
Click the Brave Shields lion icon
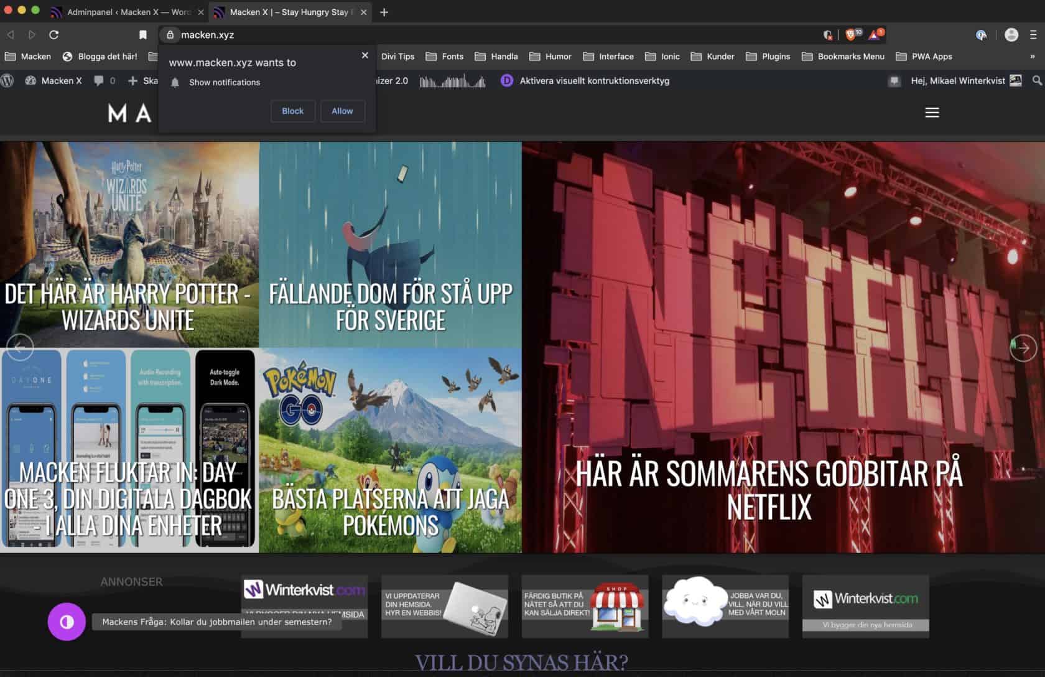click(x=852, y=35)
